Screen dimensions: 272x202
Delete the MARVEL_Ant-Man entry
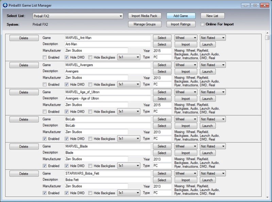point(24,38)
